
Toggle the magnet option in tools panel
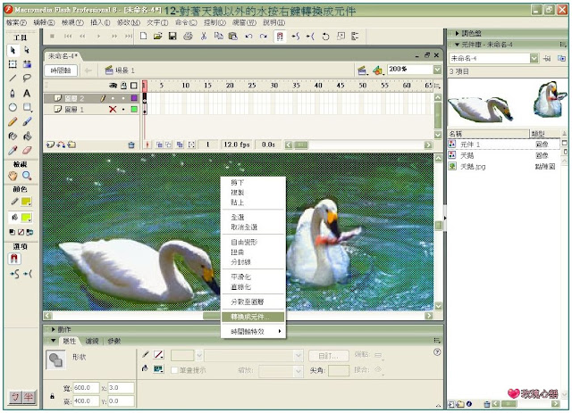click(14, 259)
